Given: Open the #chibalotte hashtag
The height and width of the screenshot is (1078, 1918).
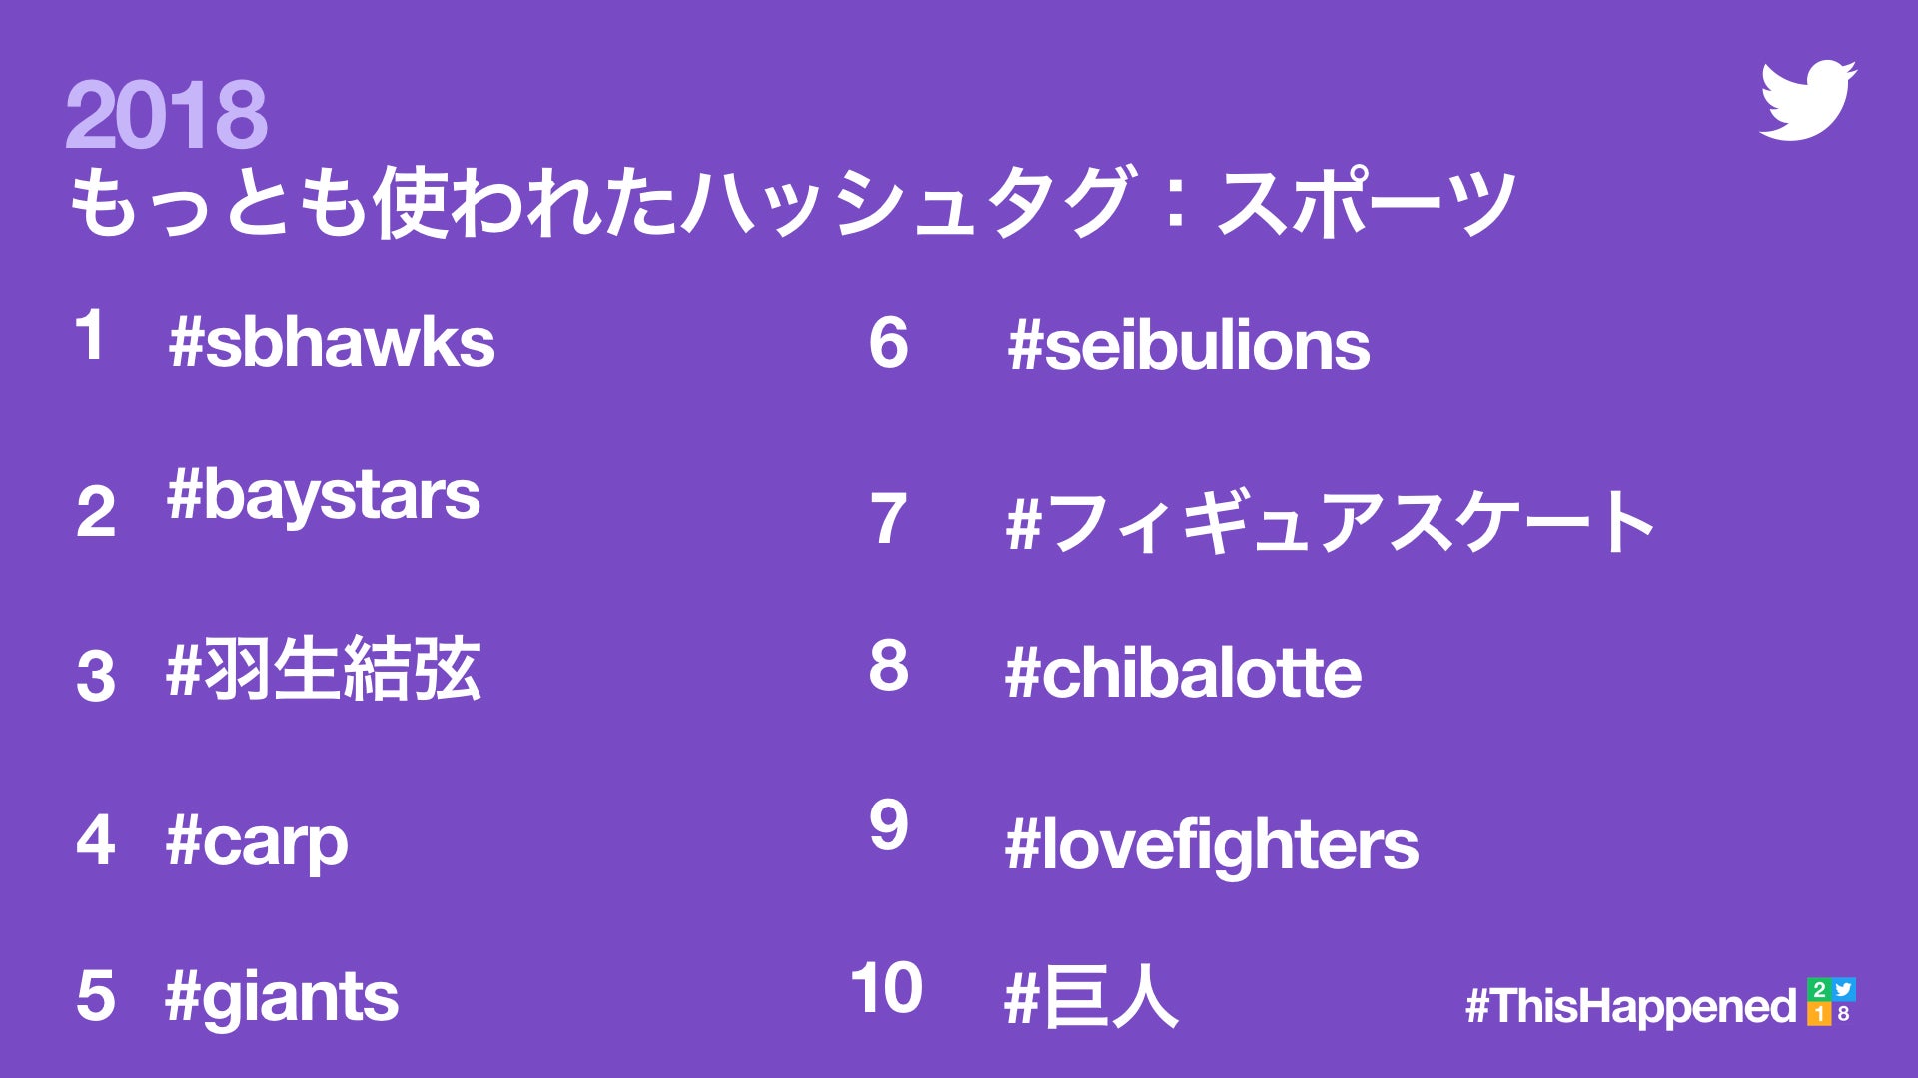Looking at the screenshot, I should (x=1183, y=673).
